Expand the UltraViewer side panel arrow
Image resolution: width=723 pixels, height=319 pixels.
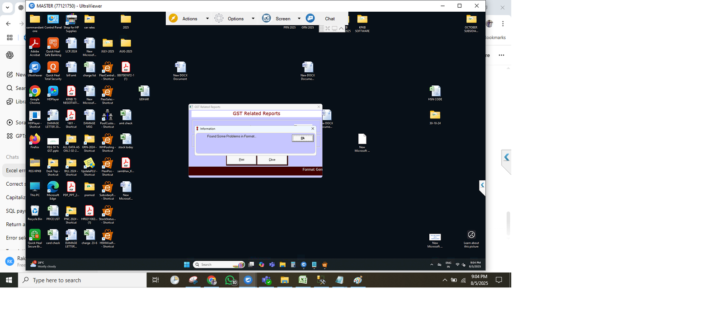click(482, 185)
